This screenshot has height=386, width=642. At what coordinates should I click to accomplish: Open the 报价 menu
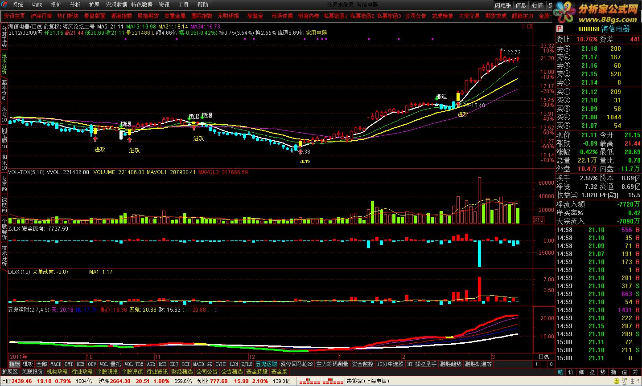(x=56, y=4)
